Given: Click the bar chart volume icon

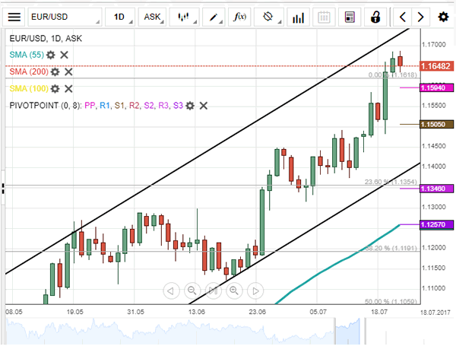Looking at the screenshot, I should (298, 17).
